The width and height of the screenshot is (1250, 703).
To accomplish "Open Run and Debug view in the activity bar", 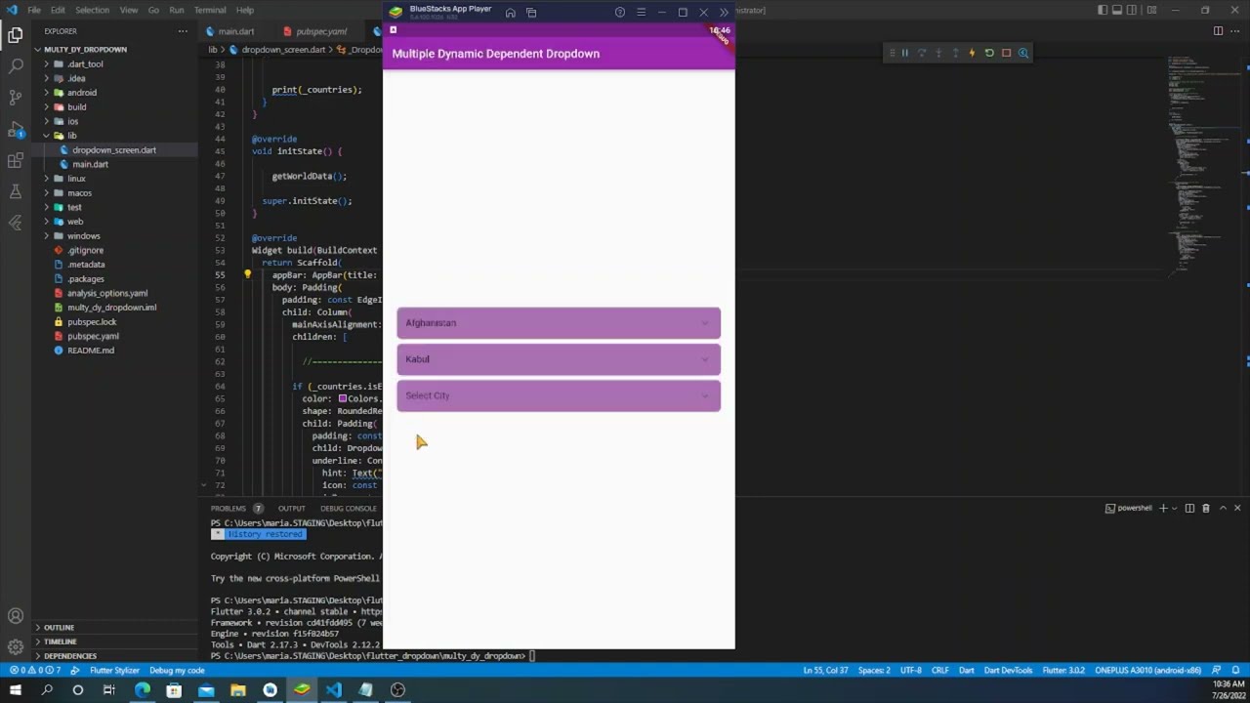I will (x=15, y=129).
